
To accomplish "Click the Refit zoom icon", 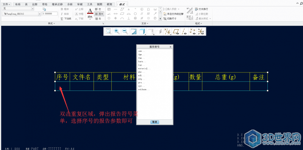I will pos(108,31).
